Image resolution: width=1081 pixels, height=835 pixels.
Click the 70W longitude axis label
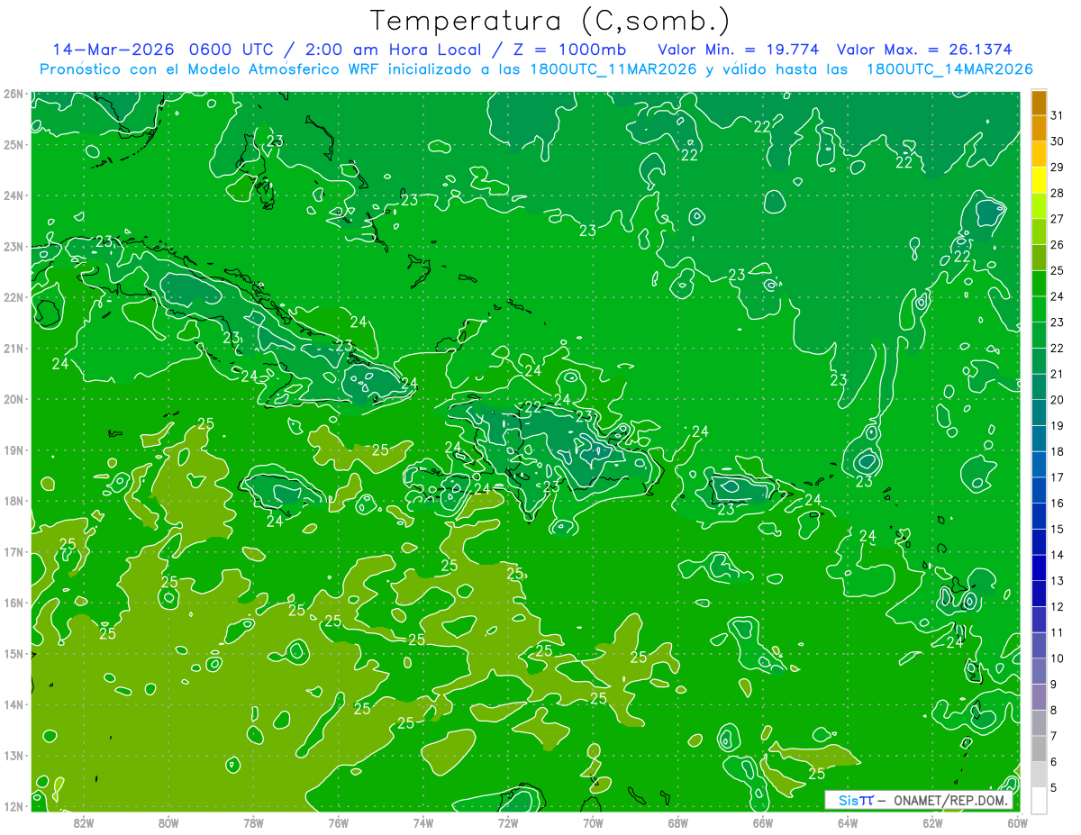click(593, 822)
